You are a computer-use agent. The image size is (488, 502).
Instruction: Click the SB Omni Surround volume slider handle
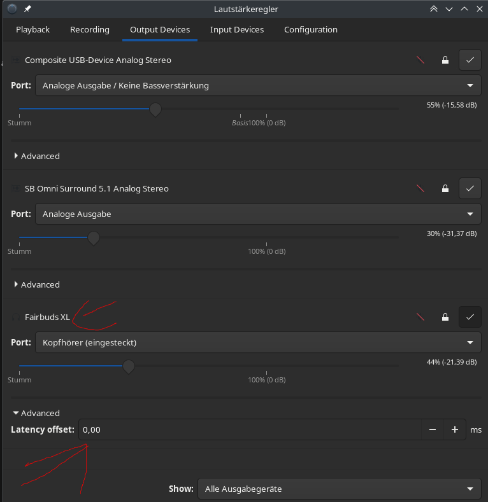94,238
